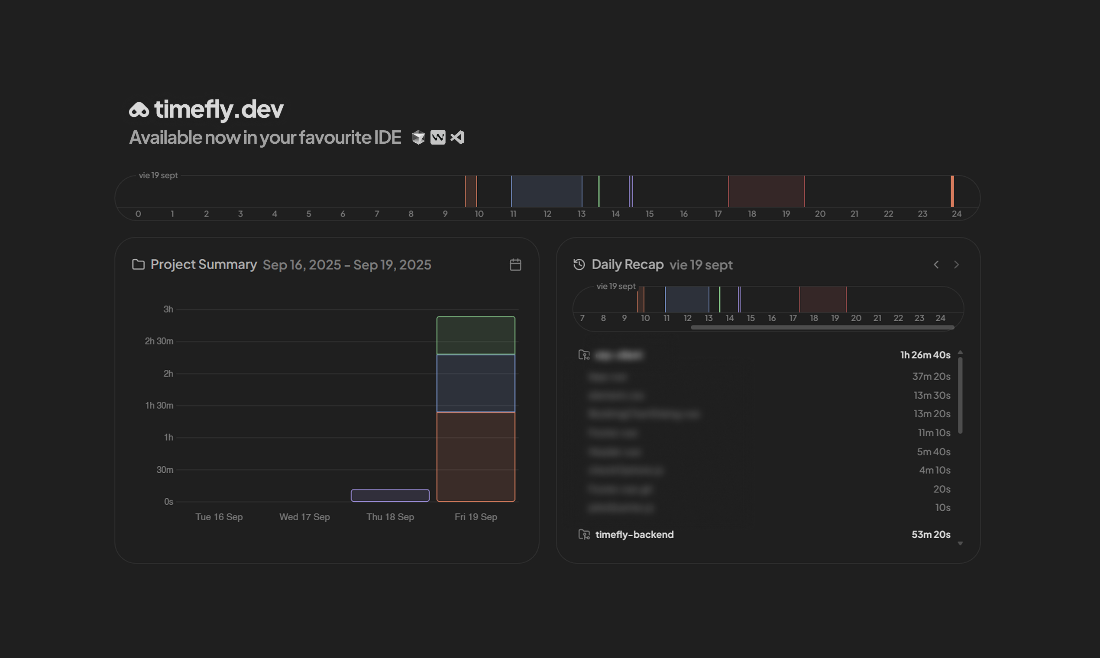The width and height of the screenshot is (1100, 658).
Task: Launch the VS Code IDE icon
Action: point(458,138)
